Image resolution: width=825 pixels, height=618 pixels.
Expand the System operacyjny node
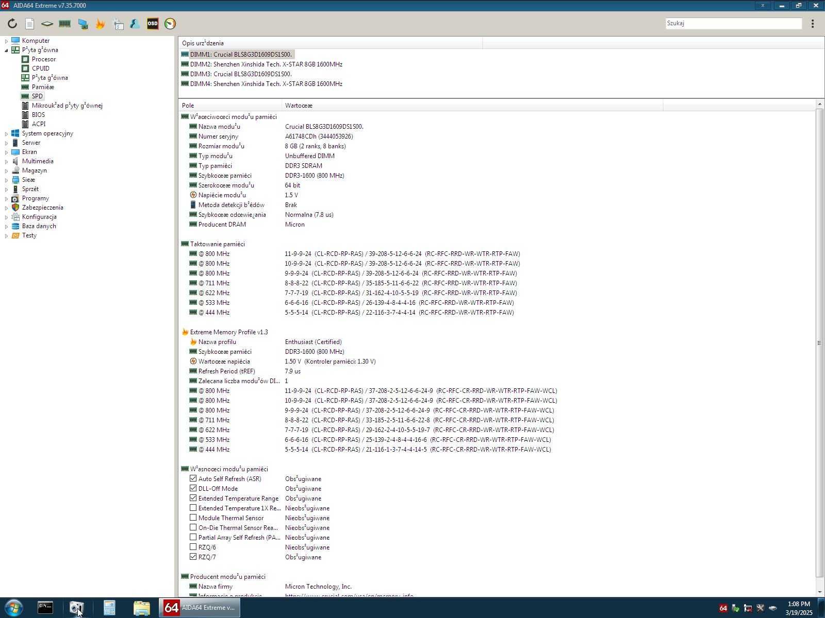point(6,133)
